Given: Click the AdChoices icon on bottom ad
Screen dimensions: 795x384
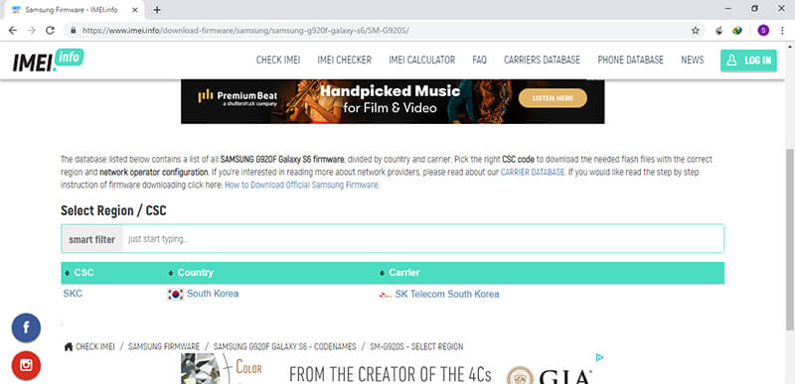Looking at the screenshot, I should point(599,357).
